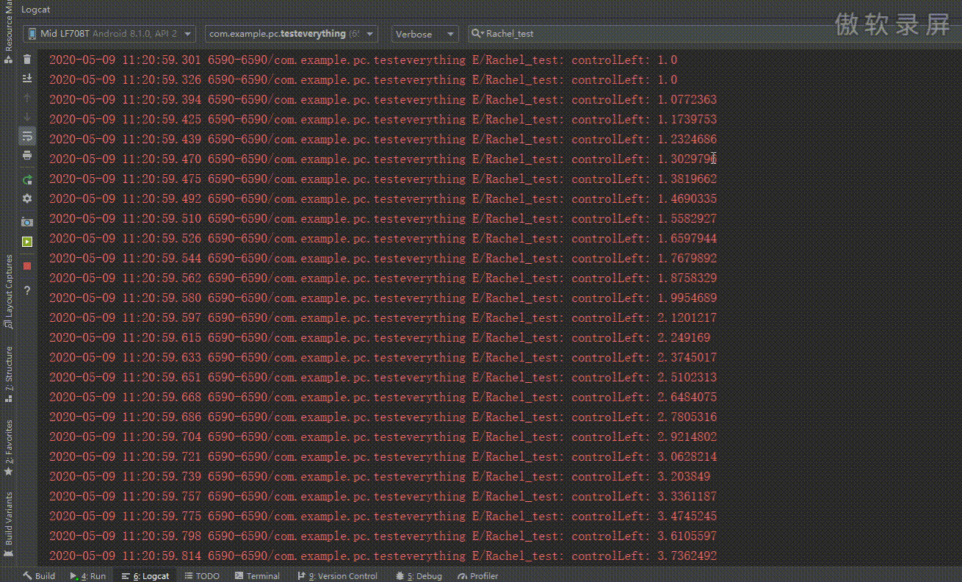Screen dimensions: 962x582
Task: Click log line controlLeft: 2.6484075
Action: coord(383,397)
